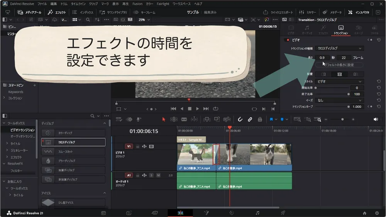Solo audio track A1 with S button
Image resolution: width=386 pixels, height=217 pixels.
click(x=151, y=175)
